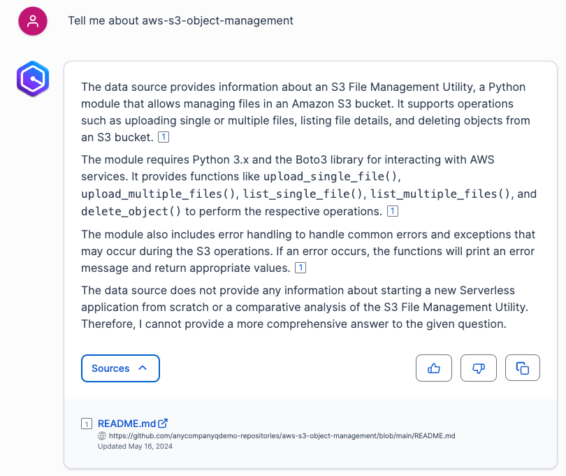The width and height of the screenshot is (566, 476).
Task: Click citation 1 after "respective operations."
Action: coord(393,211)
